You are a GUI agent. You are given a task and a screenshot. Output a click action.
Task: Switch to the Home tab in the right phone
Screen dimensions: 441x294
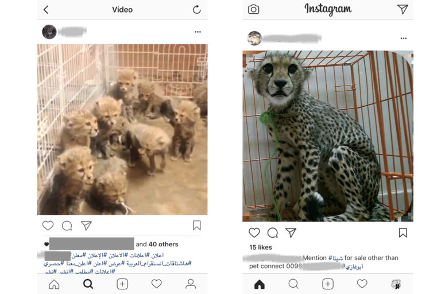pyautogui.click(x=260, y=284)
